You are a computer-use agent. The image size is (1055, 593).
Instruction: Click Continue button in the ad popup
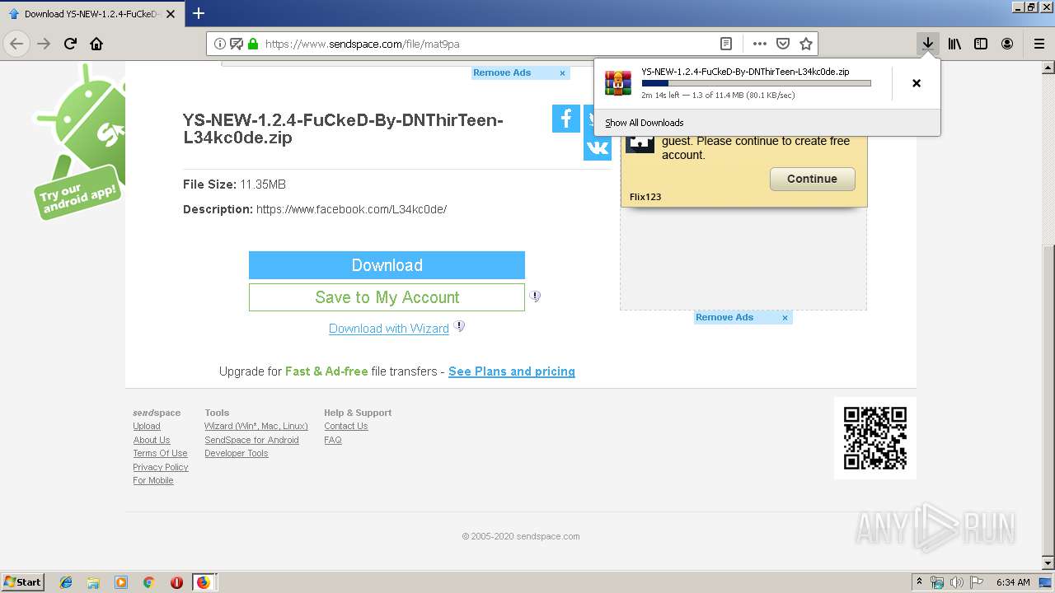812,179
